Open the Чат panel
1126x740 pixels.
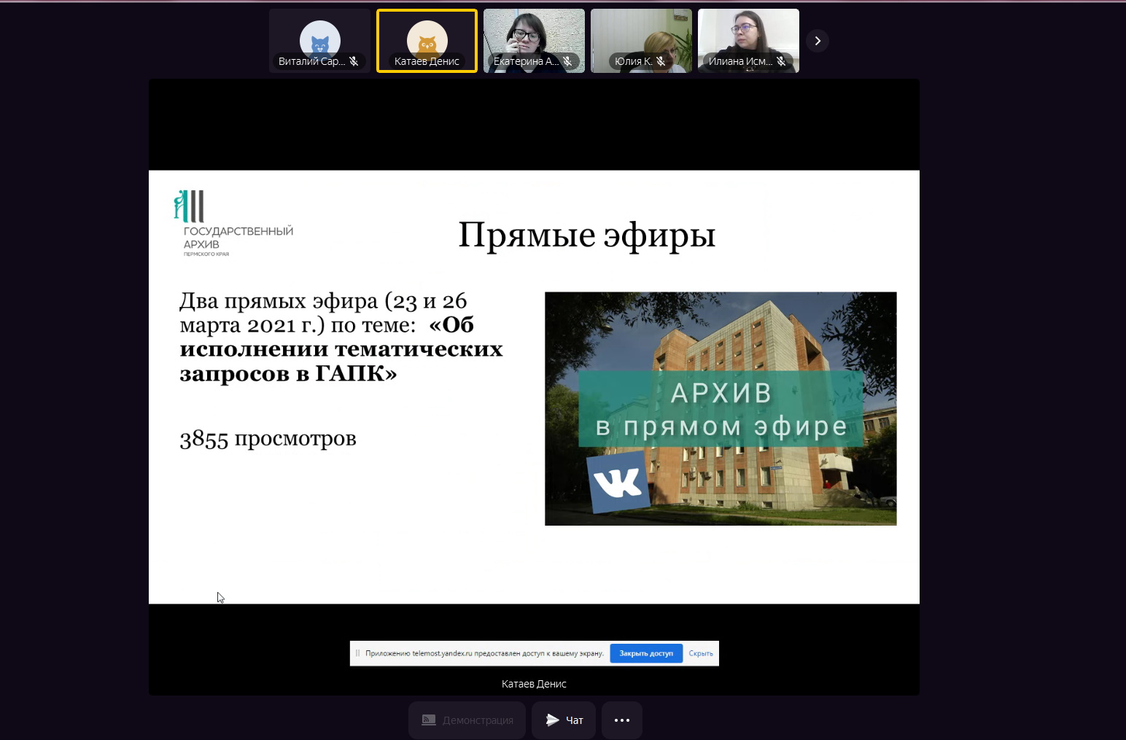(x=564, y=720)
